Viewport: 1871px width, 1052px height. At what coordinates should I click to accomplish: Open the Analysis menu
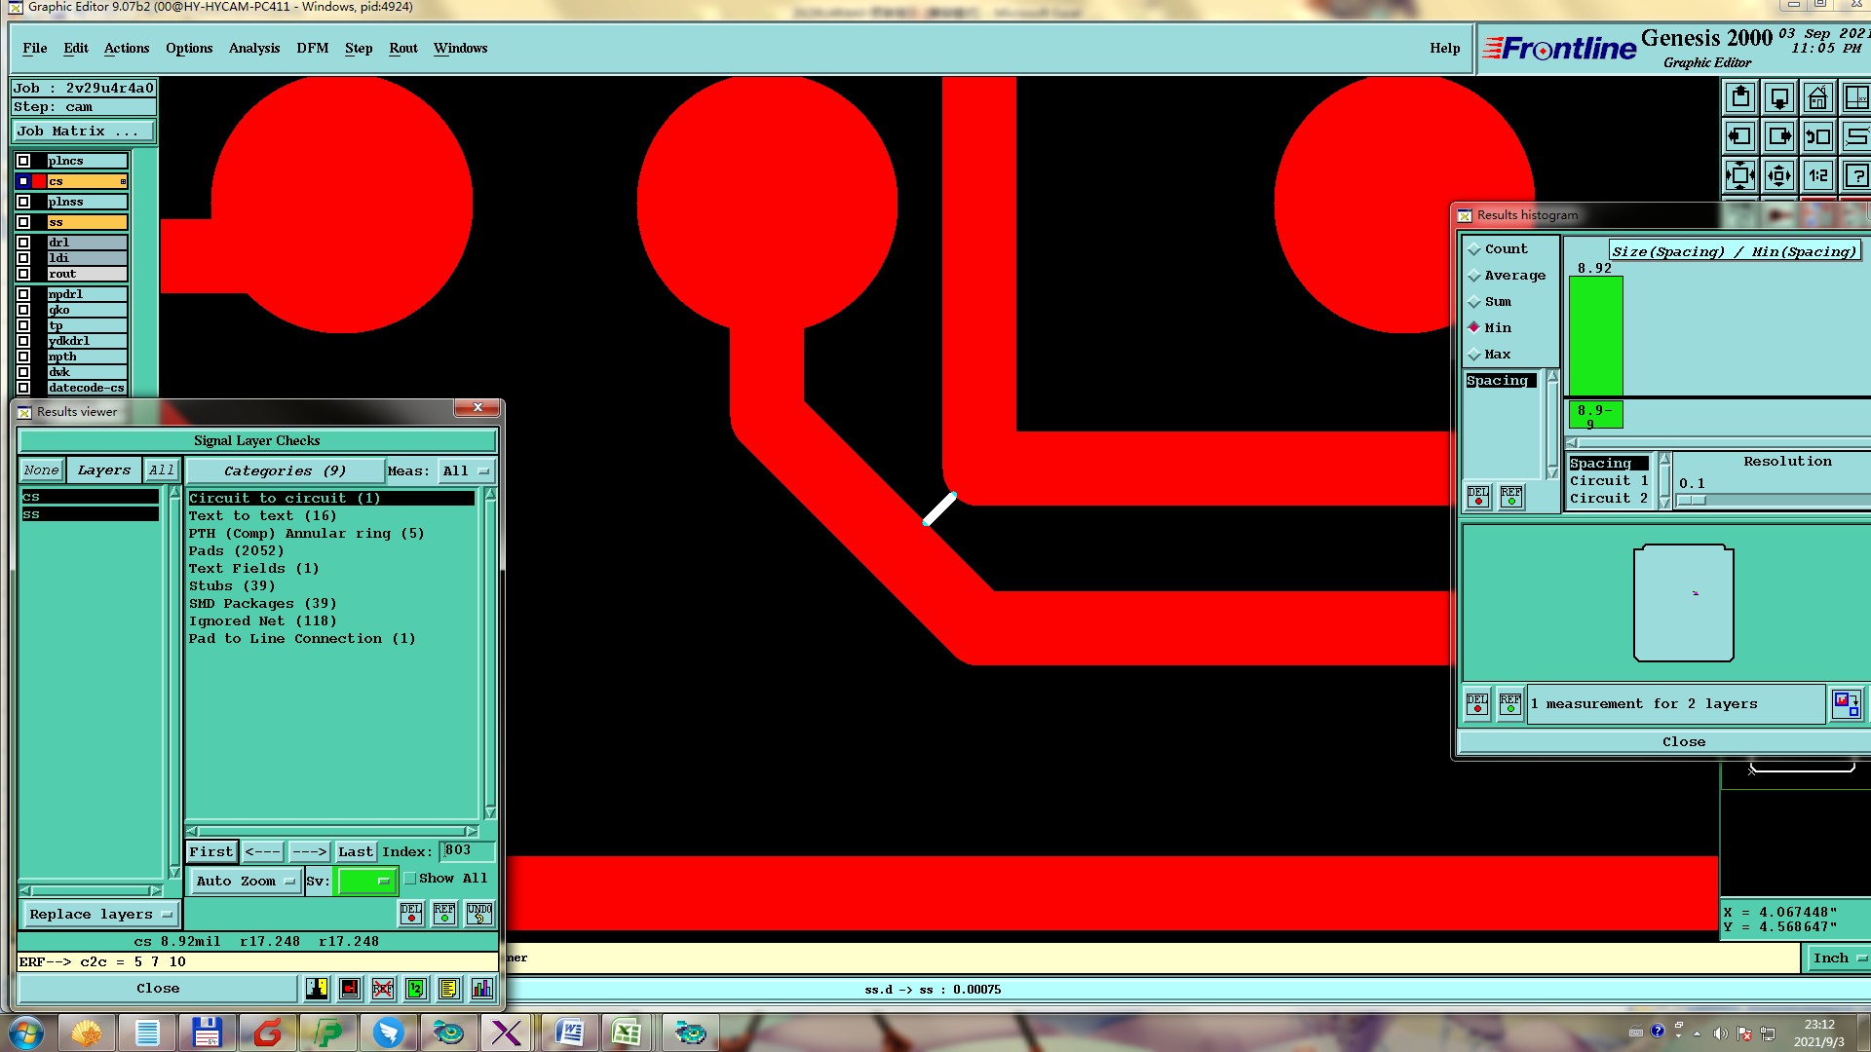coord(253,48)
